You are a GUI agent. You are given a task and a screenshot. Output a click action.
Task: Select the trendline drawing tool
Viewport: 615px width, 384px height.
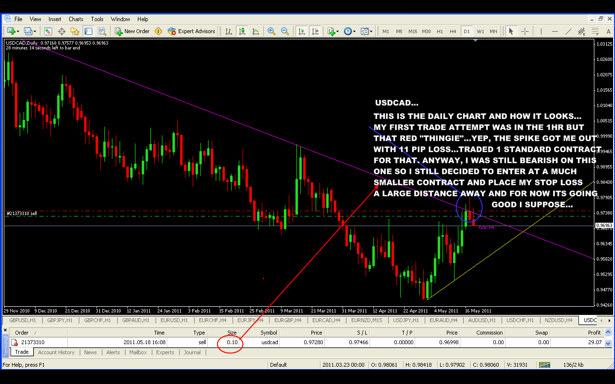[x=568, y=31]
